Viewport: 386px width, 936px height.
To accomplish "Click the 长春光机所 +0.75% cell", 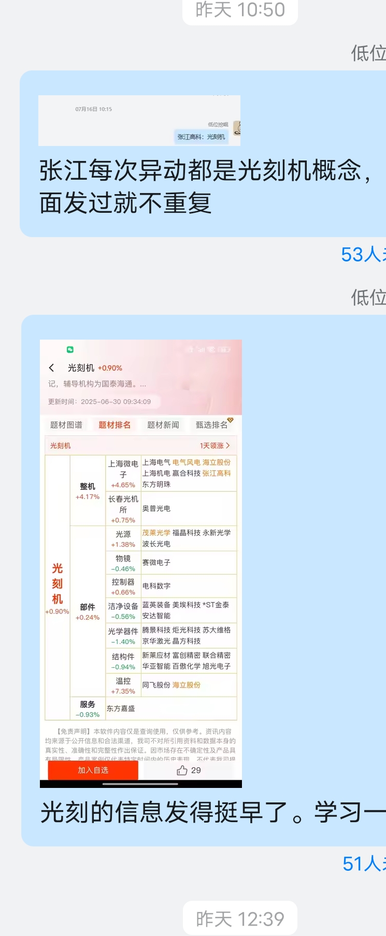I will click(123, 509).
